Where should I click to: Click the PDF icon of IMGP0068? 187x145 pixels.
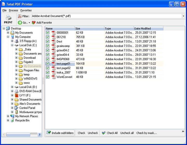(x=54, y=59)
